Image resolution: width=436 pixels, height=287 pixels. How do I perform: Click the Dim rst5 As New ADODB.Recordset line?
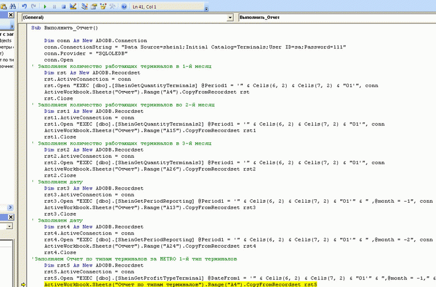tap(93, 265)
